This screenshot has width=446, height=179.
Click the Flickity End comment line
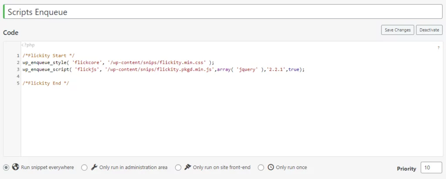tap(46, 83)
